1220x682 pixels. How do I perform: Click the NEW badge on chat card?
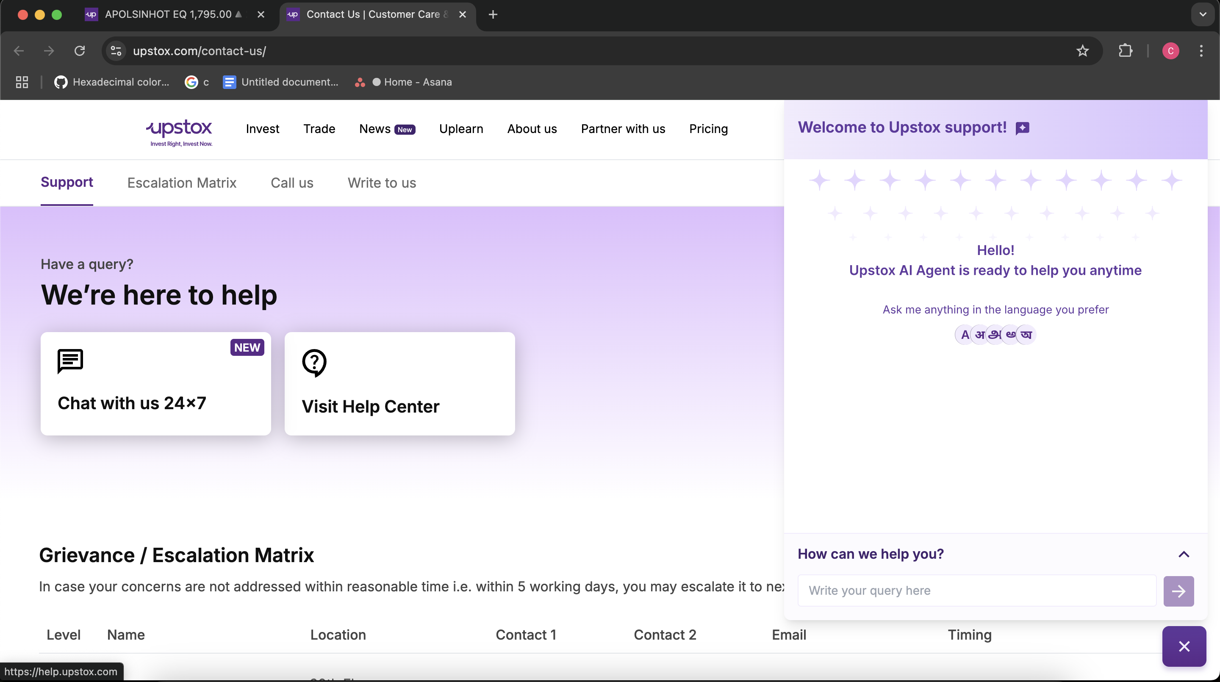(x=247, y=348)
